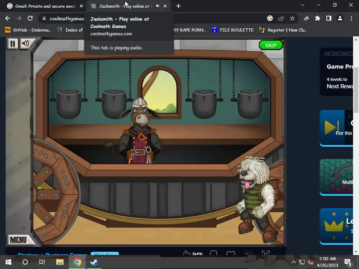Close the Gmail tab
359x269 pixels.
tap(81, 6)
